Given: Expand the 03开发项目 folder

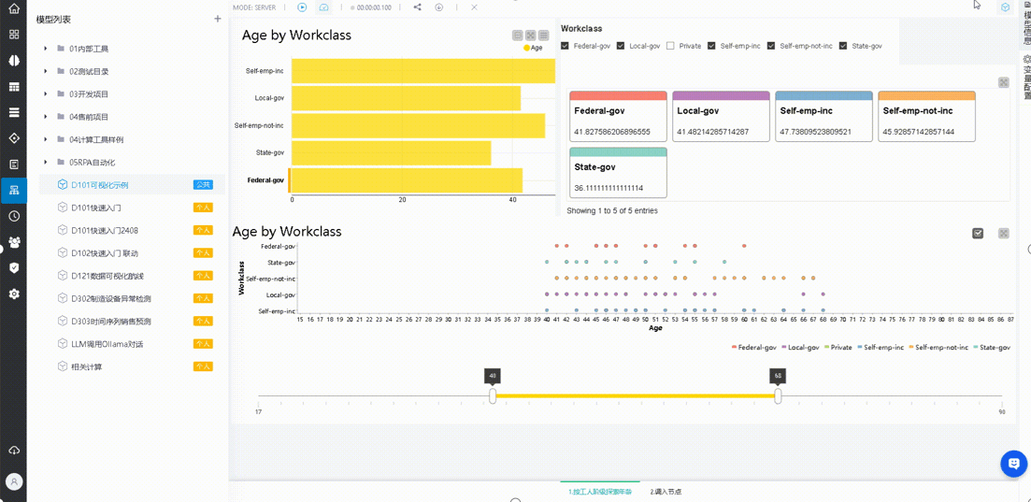Looking at the screenshot, I should 46,94.
